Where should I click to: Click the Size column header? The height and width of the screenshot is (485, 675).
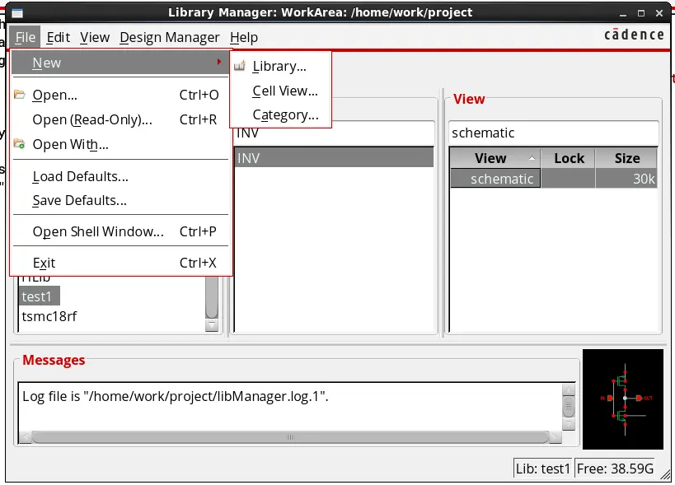[626, 158]
